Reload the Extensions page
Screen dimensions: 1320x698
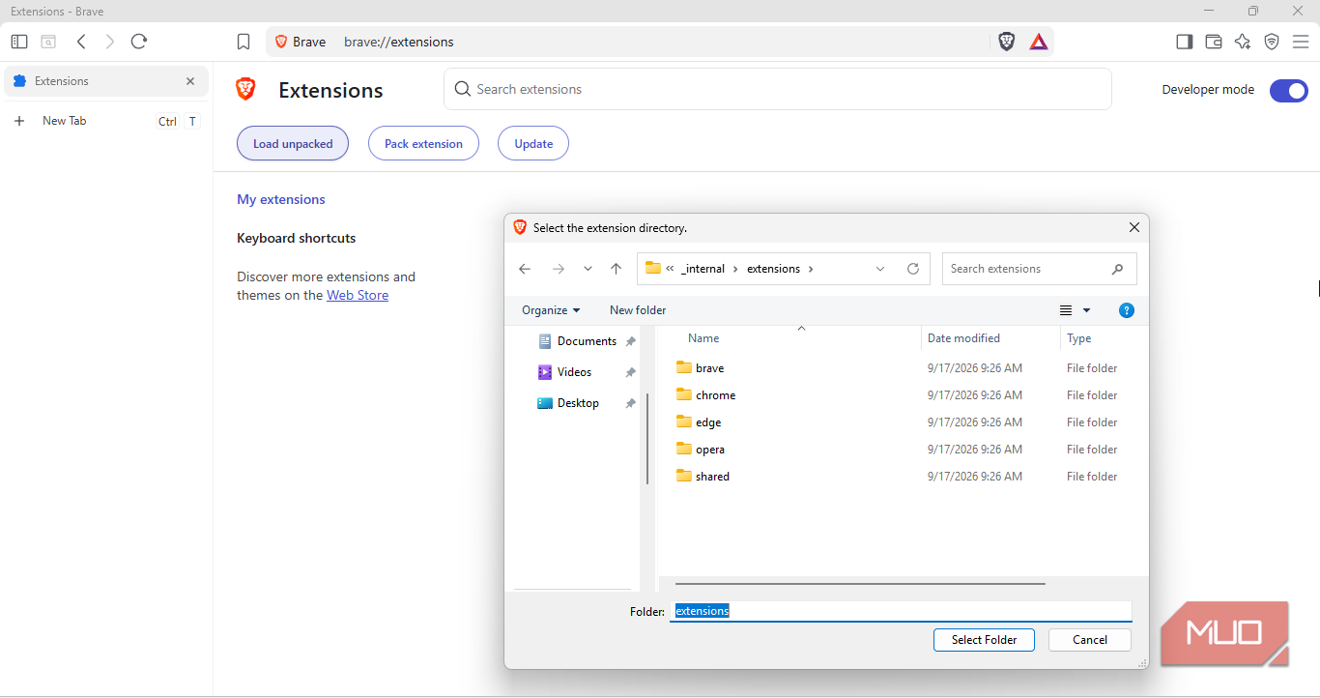(x=139, y=42)
